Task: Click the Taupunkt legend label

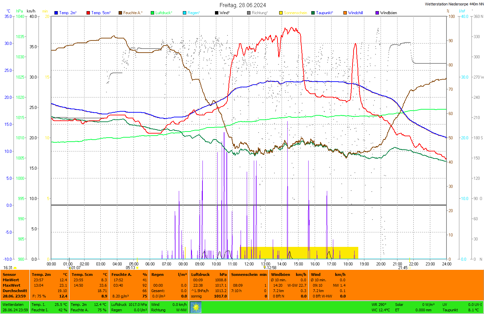Action: point(324,13)
